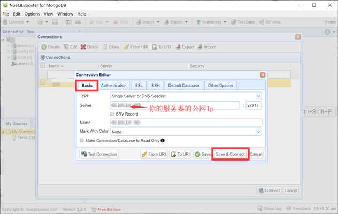Click Feedback in the status bar
This screenshot has width=338, height=214.
tap(298, 209)
